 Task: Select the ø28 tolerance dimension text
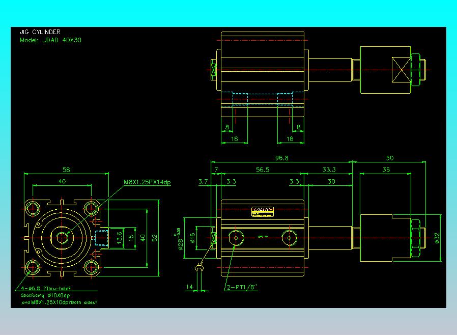click(x=179, y=240)
